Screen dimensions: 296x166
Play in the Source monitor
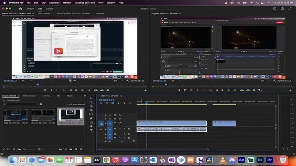pyautogui.click(x=76, y=90)
